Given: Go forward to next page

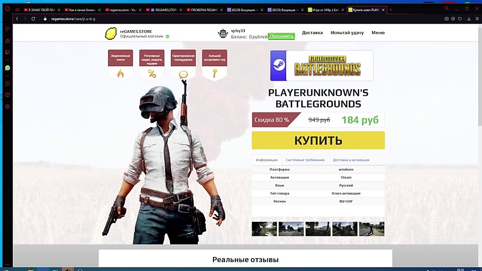Looking at the screenshot, I should (25, 19).
